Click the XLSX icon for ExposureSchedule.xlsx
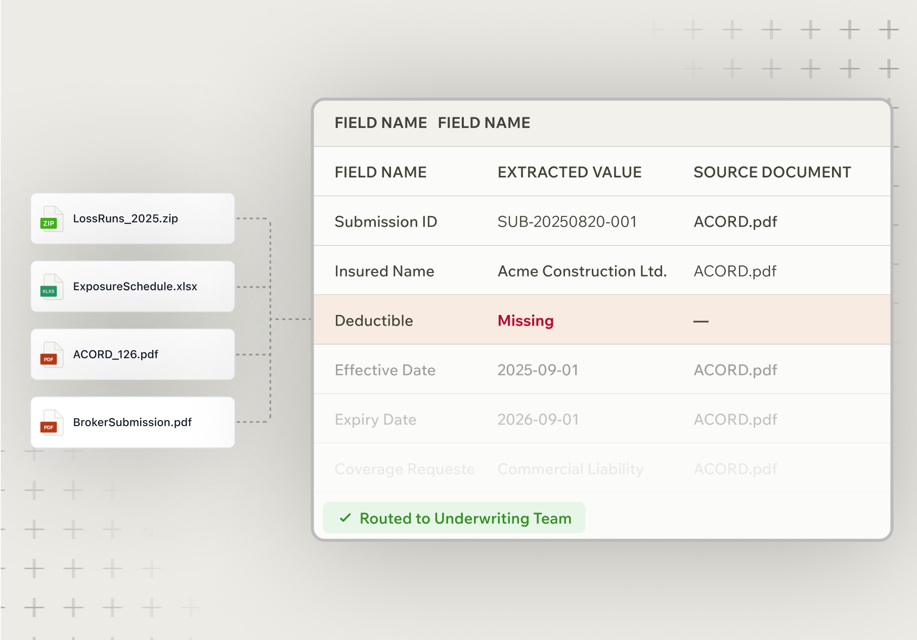This screenshot has width=917, height=640. tap(51, 287)
